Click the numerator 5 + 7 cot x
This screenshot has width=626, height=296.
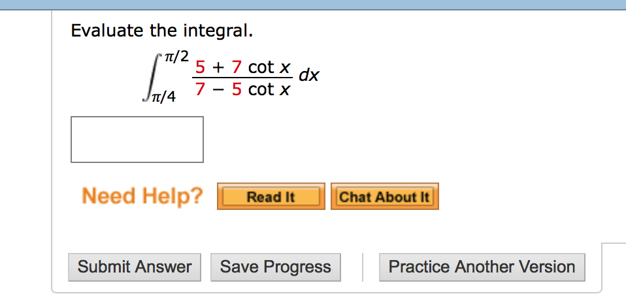coord(242,67)
